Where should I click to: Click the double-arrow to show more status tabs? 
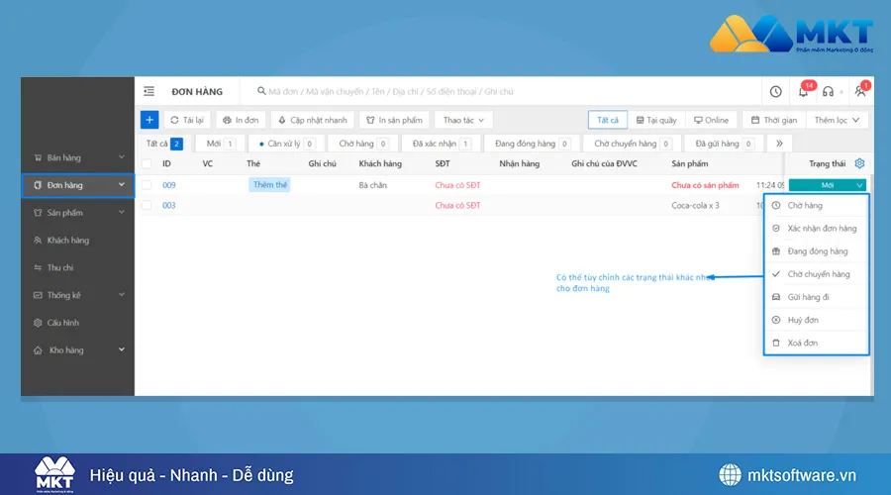point(779,144)
